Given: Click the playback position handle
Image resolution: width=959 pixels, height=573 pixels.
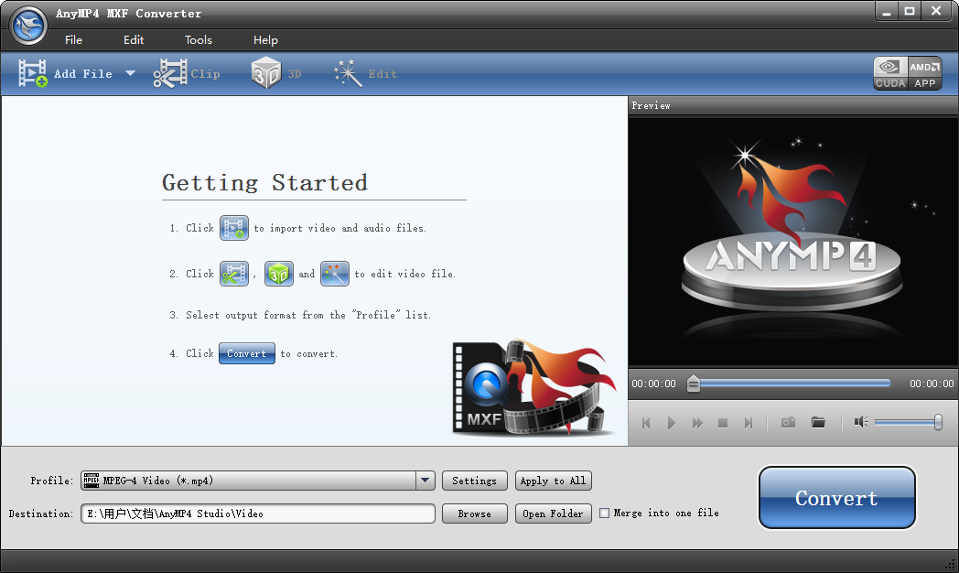Looking at the screenshot, I should [693, 384].
